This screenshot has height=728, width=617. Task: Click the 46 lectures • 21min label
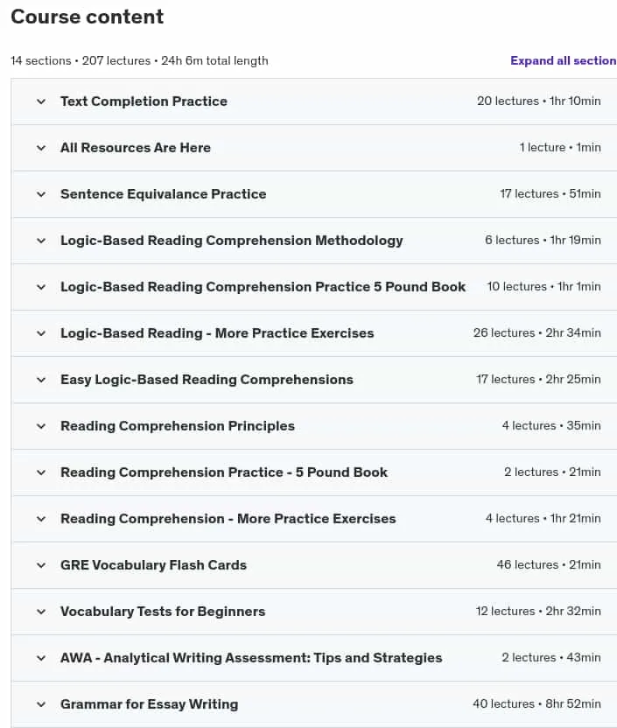point(548,565)
